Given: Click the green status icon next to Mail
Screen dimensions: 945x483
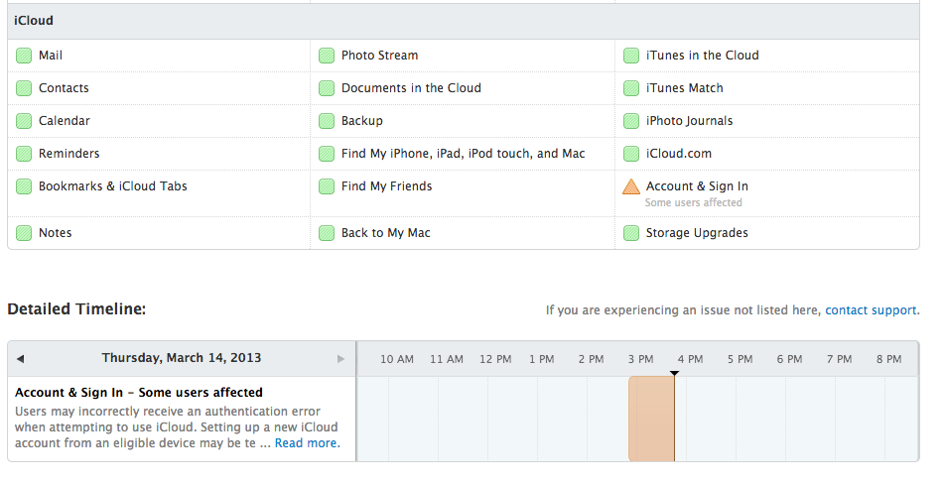Looking at the screenshot, I should tap(24, 56).
